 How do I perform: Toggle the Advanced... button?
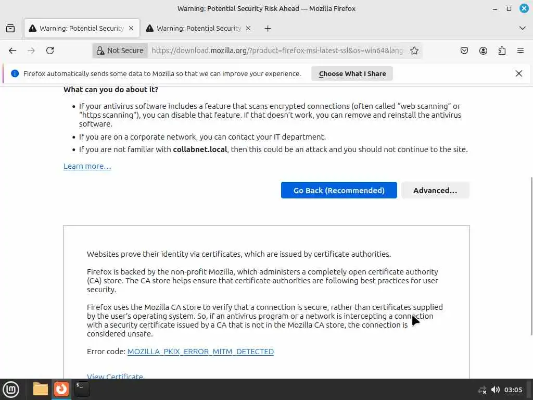point(435,190)
